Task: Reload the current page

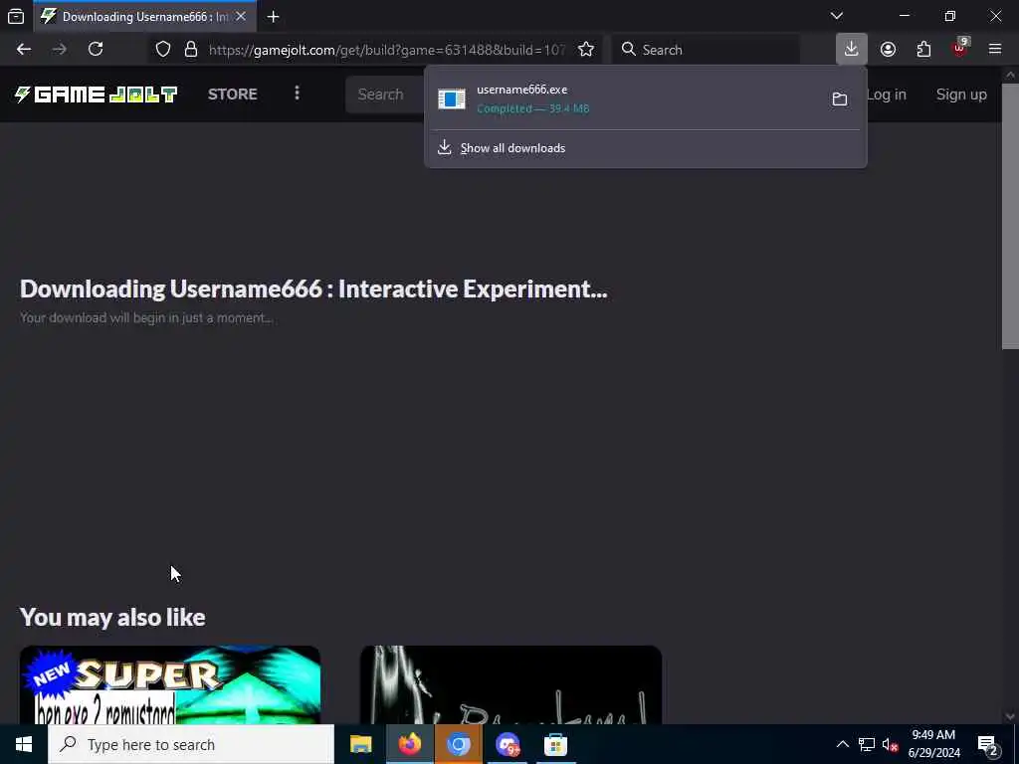Action: click(96, 50)
